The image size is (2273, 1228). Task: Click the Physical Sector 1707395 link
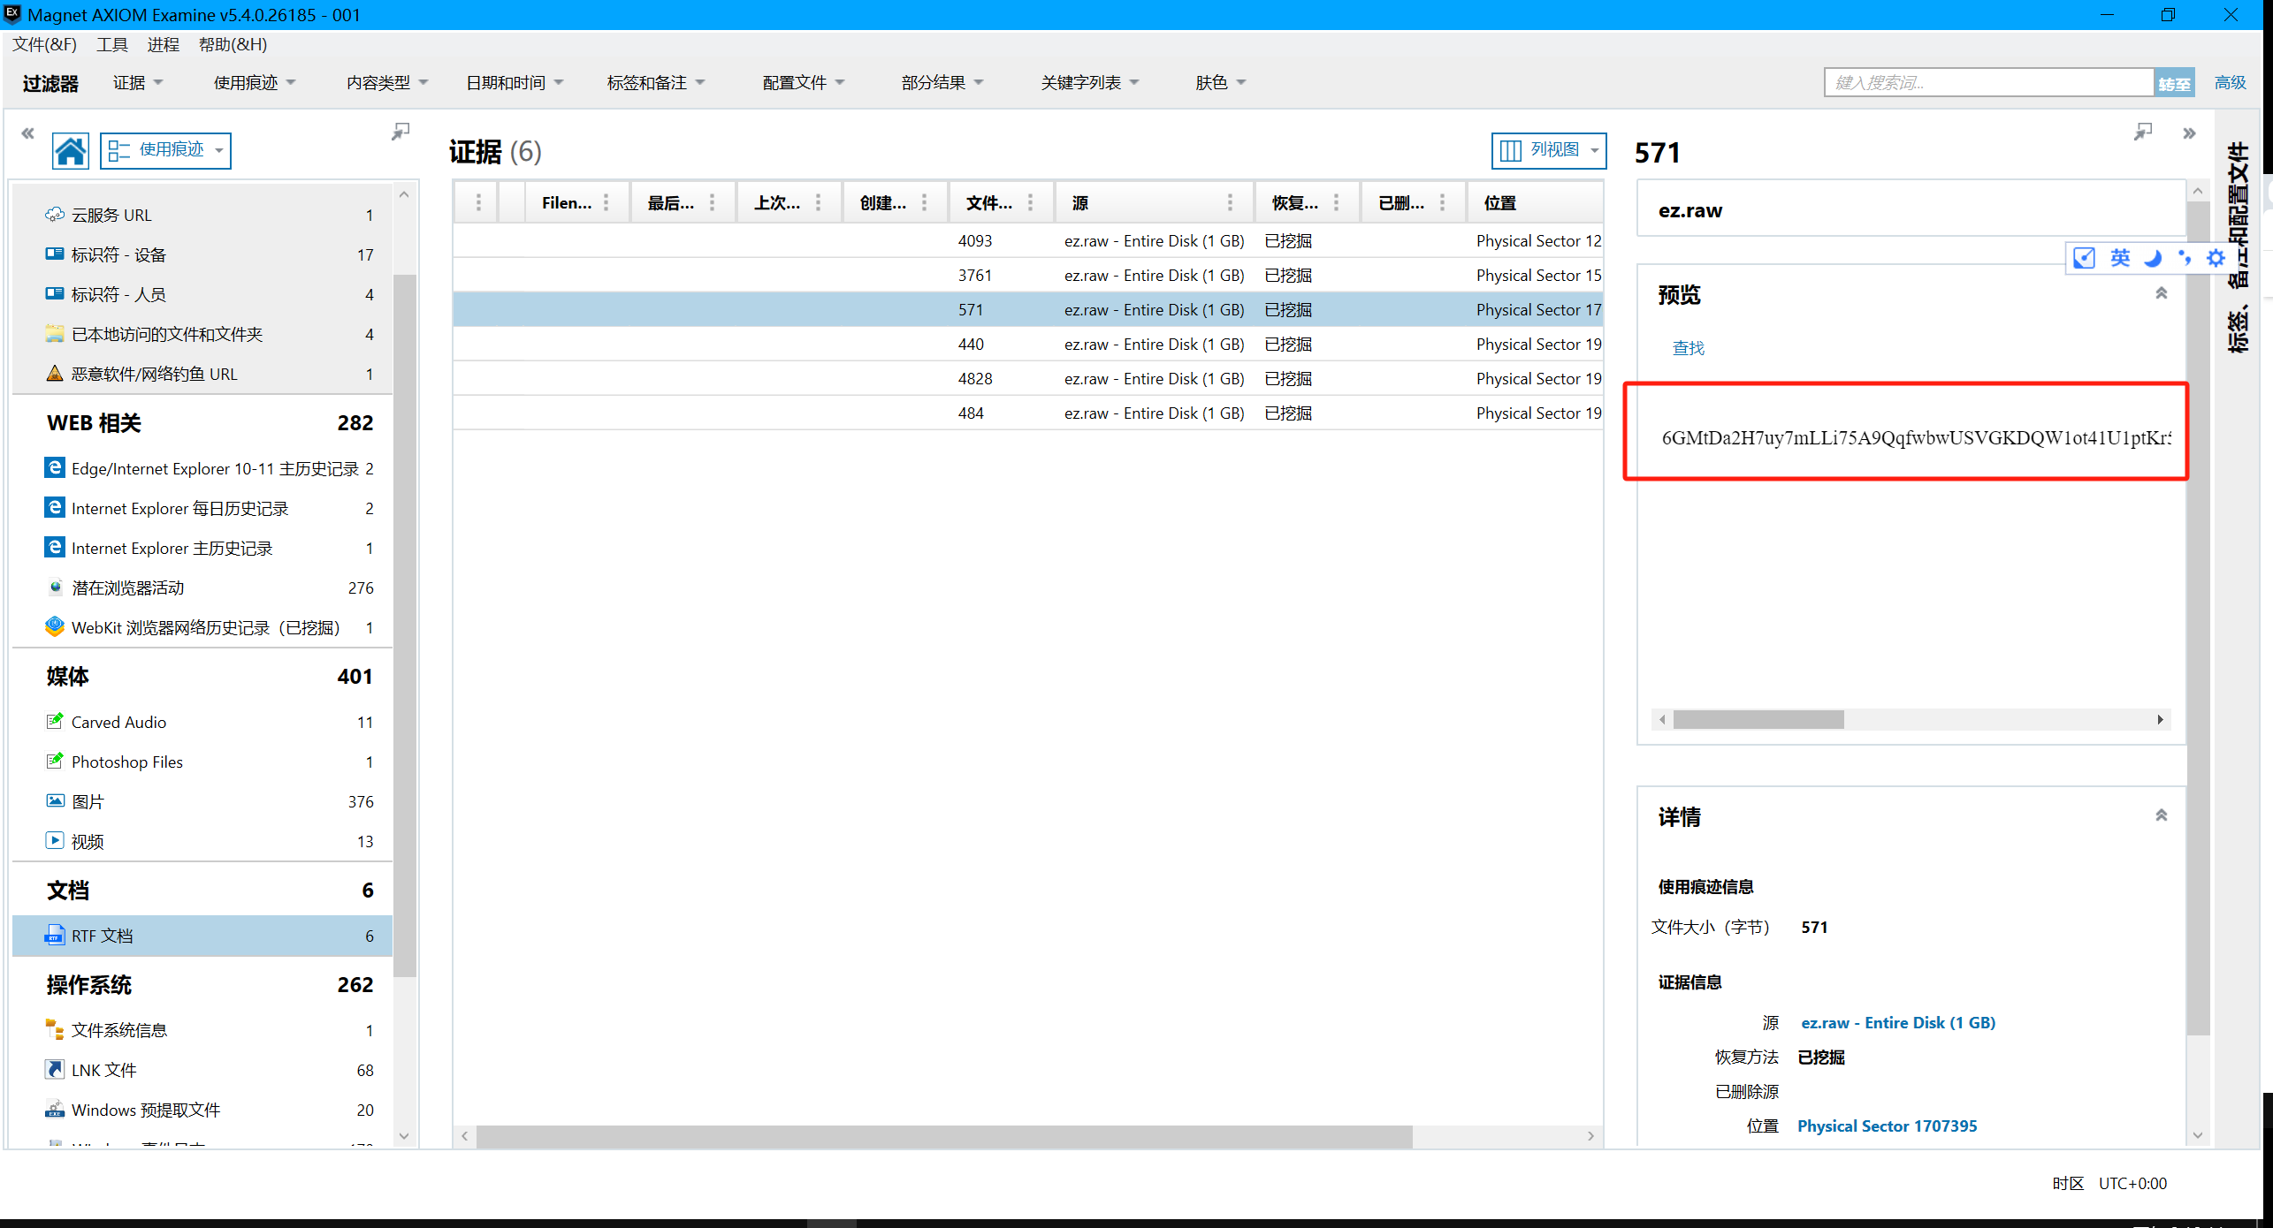tap(1887, 1126)
